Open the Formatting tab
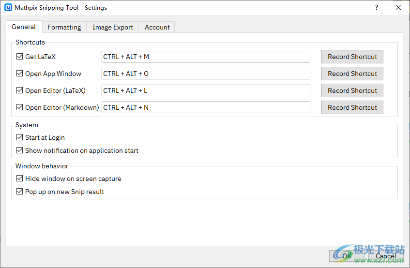The image size is (410, 268). pyautogui.click(x=64, y=27)
